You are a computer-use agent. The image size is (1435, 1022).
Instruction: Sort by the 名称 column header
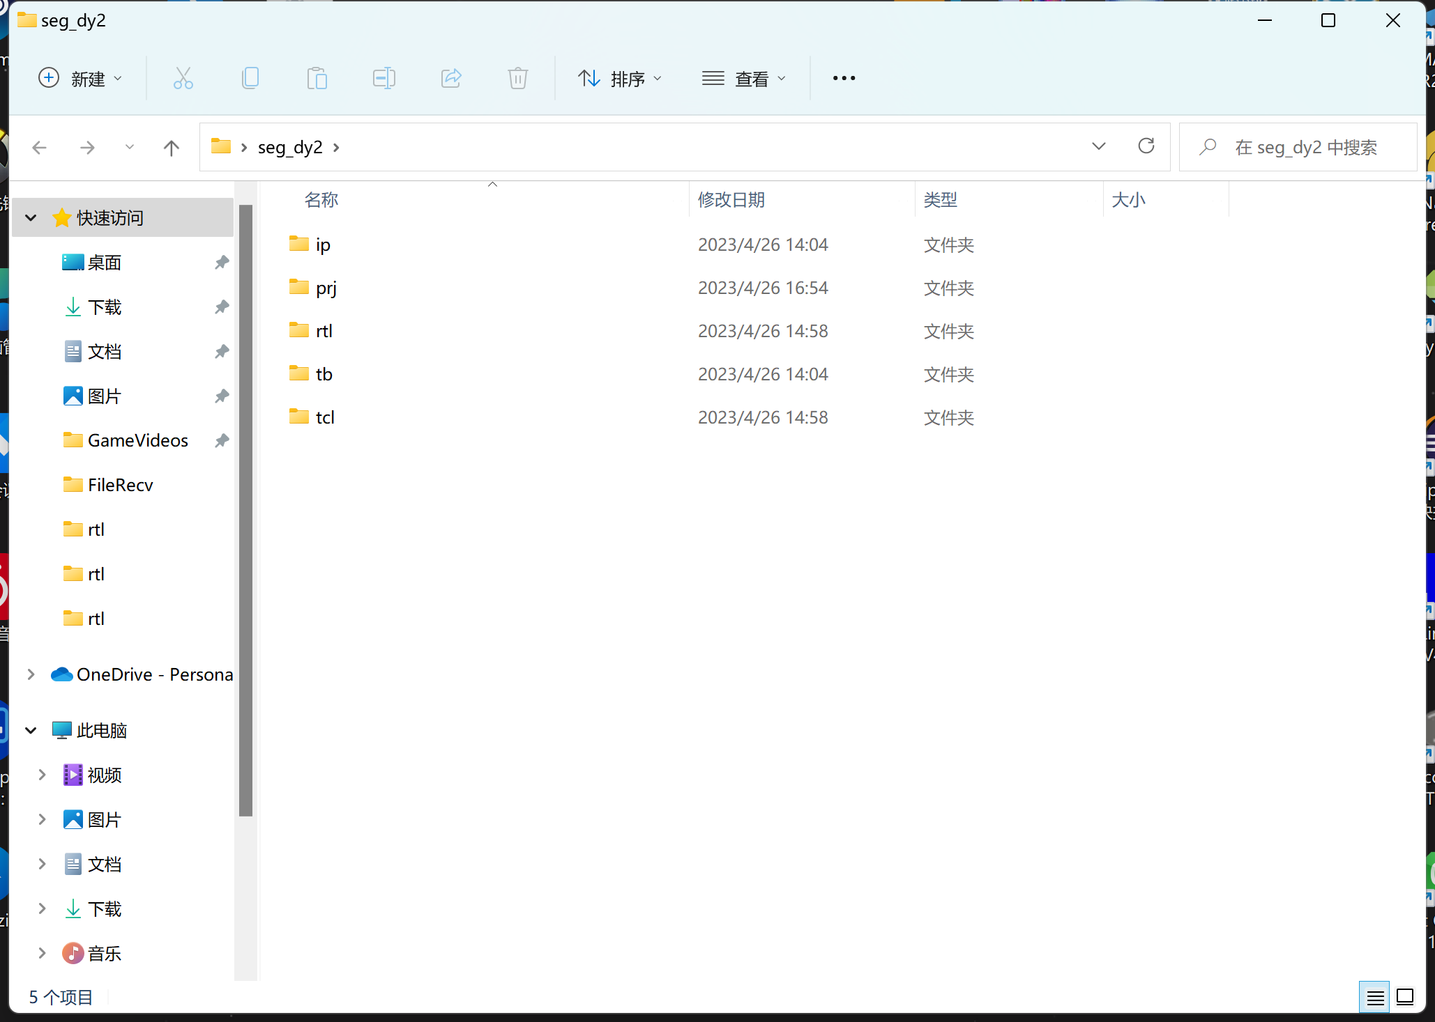(x=321, y=200)
